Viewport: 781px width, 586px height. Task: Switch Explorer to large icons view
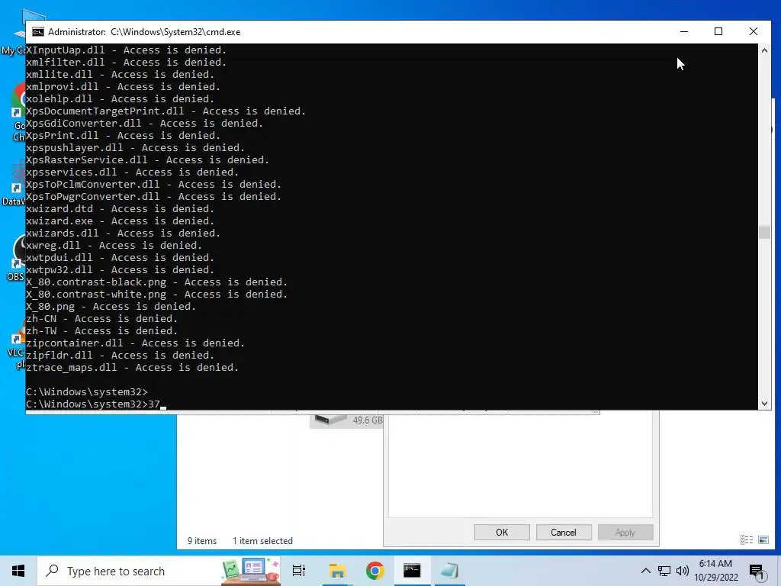pyautogui.click(x=763, y=539)
